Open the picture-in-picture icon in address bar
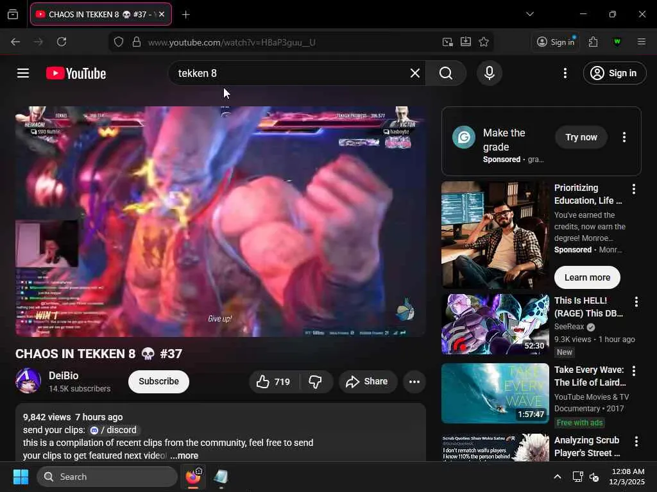The image size is (657, 492). point(447,42)
